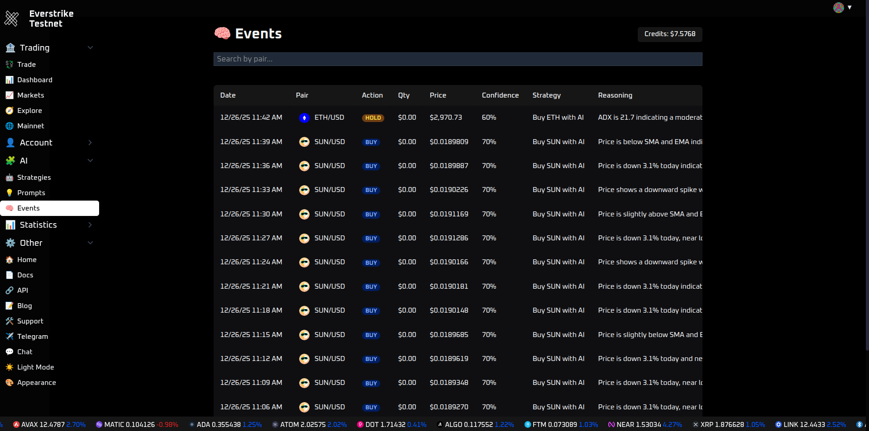Open the Telegram link
The image size is (869, 431).
[x=32, y=337]
